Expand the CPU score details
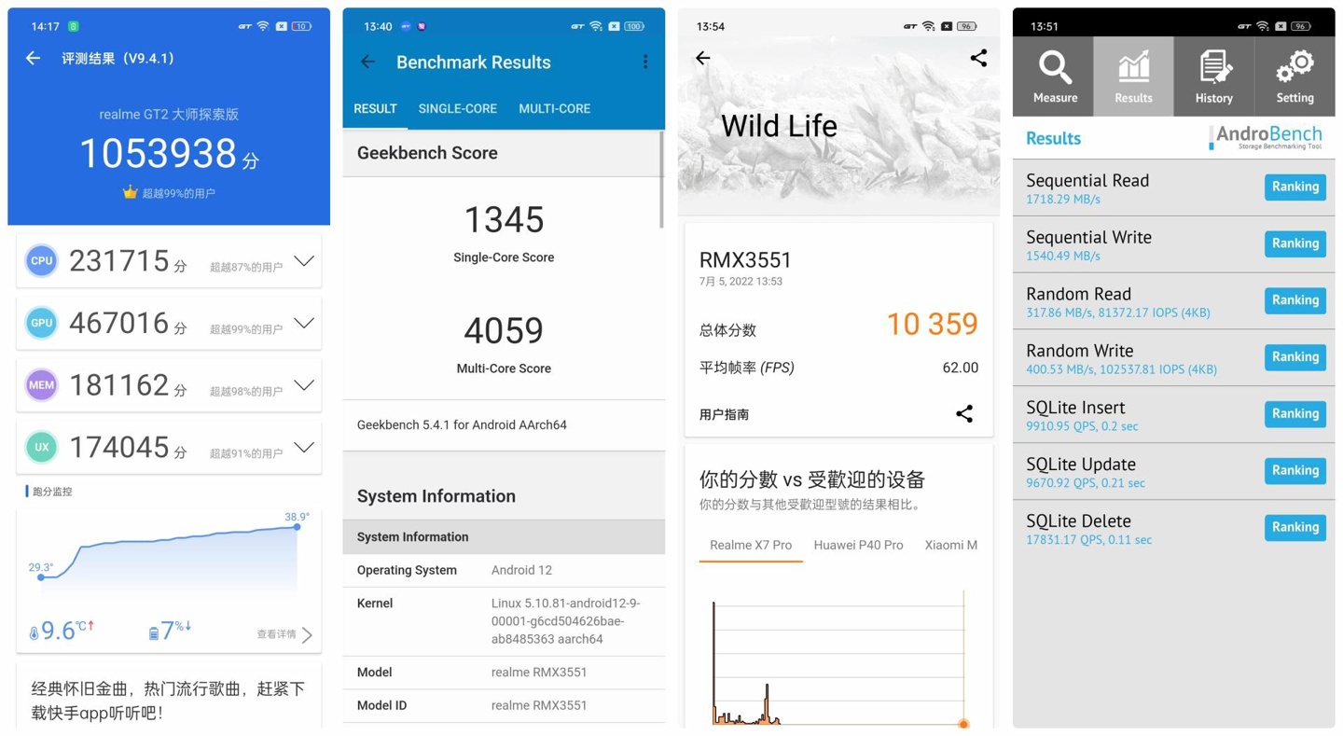 coord(304,261)
